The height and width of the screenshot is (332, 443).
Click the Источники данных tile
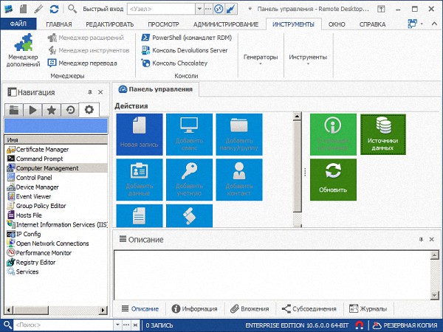pyautogui.click(x=382, y=134)
